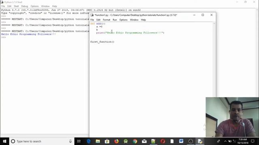
Task: Open the File menu in function1.py editor
Action: 92,20
